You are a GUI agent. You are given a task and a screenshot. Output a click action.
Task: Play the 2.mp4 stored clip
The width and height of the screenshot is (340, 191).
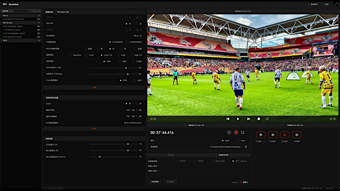coord(273,135)
